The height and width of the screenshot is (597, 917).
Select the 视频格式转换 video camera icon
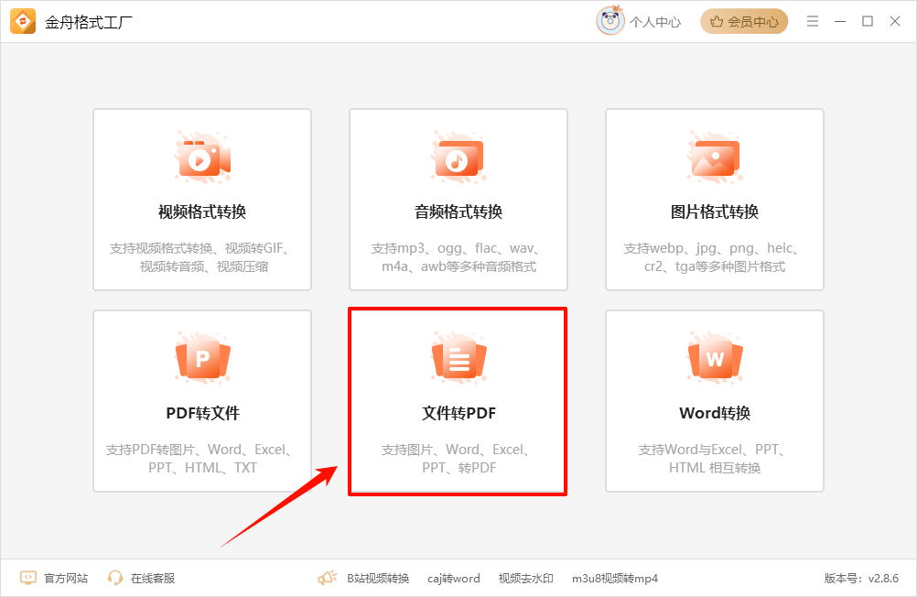click(x=201, y=157)
